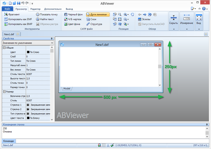211x149 pixels.
Task: Select the hand pan tool
Action: click(132, 15)
